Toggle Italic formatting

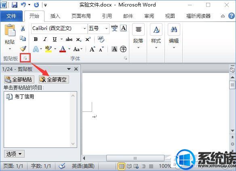coord(45,39)
